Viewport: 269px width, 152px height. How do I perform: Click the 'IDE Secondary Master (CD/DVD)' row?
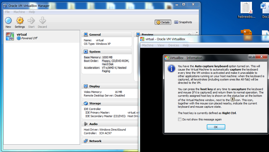pos(112,116)
